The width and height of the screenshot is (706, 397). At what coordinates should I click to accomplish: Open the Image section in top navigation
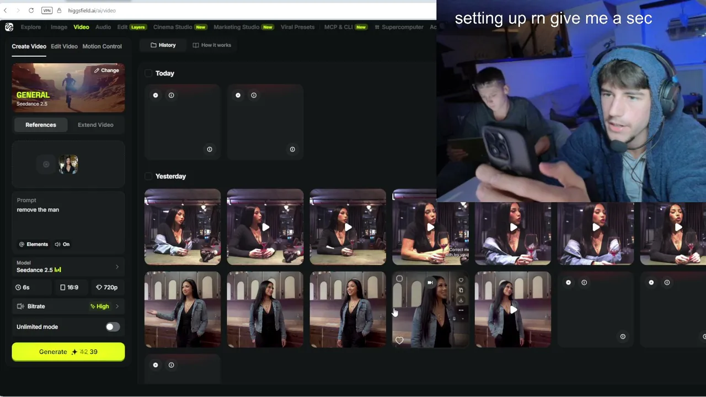coord(59,27)
